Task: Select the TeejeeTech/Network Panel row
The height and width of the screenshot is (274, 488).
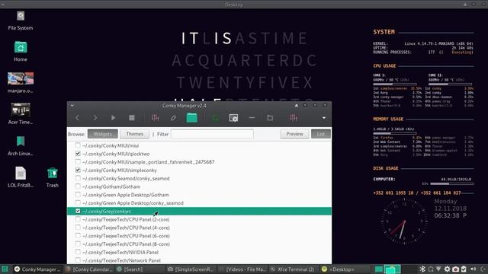Action: [199, 260]
